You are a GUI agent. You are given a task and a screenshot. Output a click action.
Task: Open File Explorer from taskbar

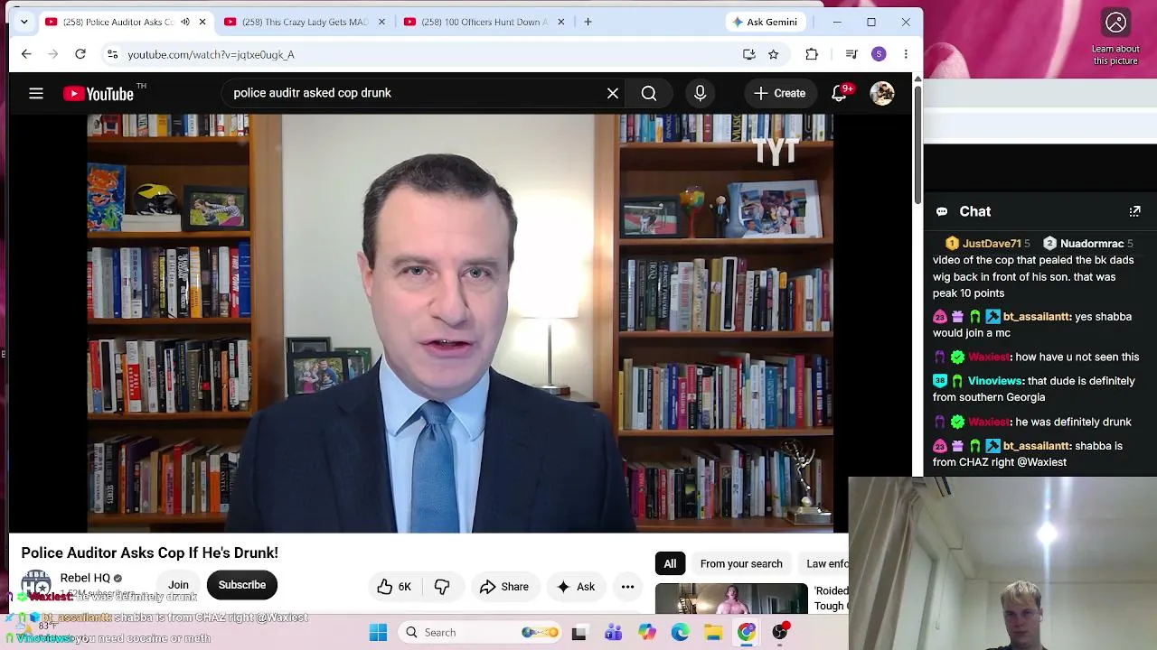[x=713, y=632]
